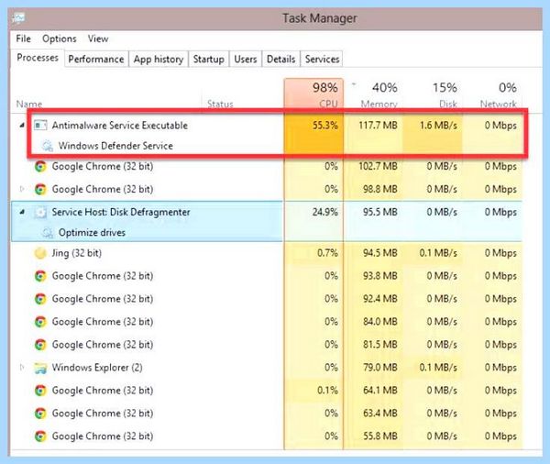Viewport: 550px width, 464px height.
Task: Sort by the 40% Memory column header
Action: (x=374, y=94)
